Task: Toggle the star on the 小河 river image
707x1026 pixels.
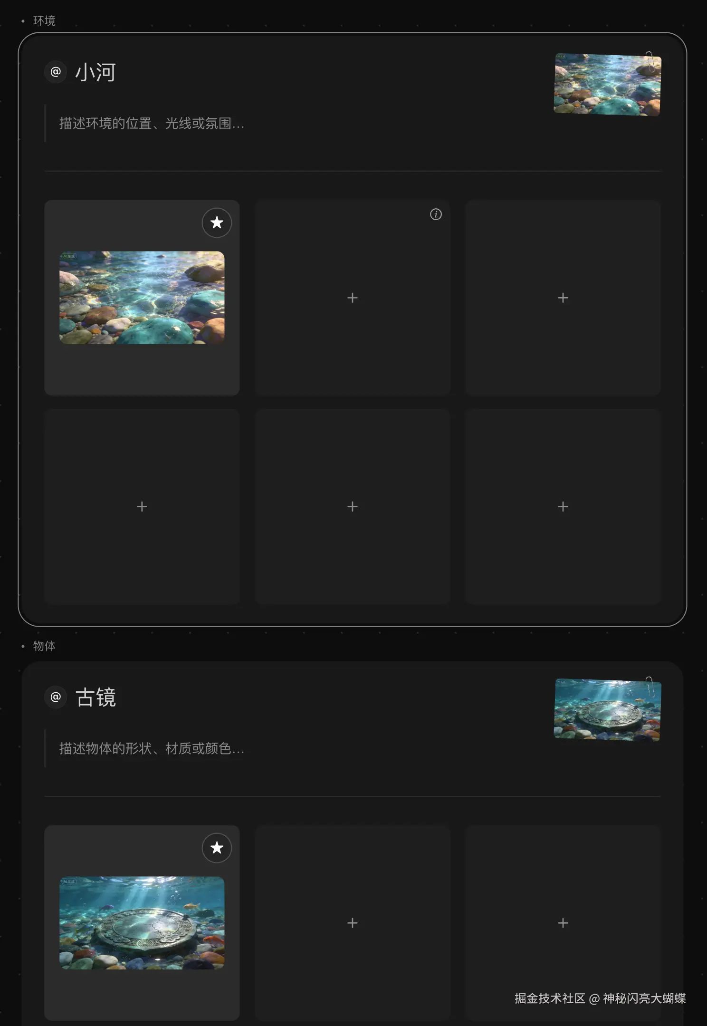Action: [217, 223]
